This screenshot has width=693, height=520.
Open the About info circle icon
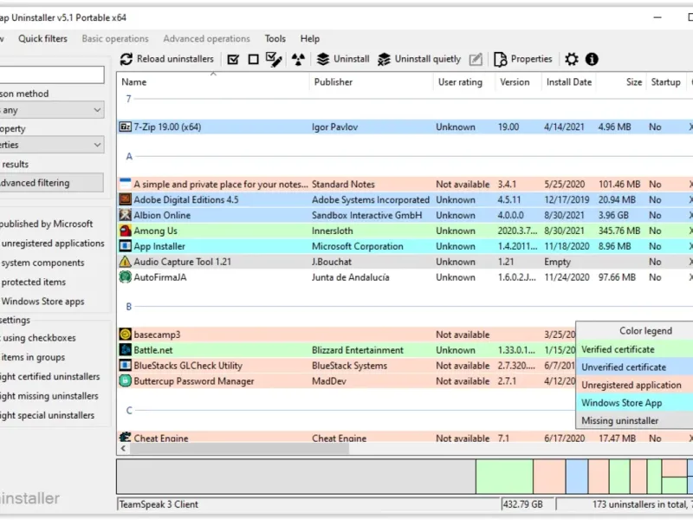592,59
